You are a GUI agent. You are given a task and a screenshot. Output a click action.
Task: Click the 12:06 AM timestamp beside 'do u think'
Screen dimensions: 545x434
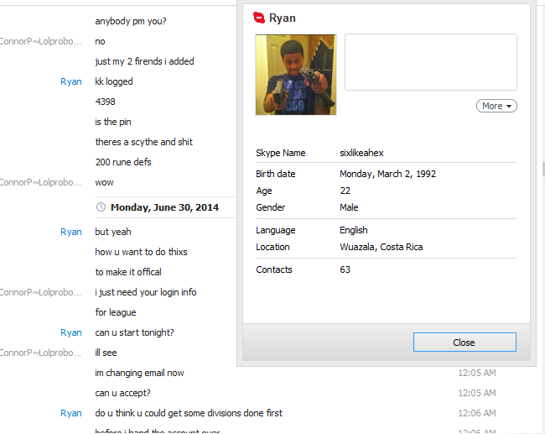[x=477, y=413]
